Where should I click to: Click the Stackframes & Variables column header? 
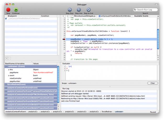[19, 64]
